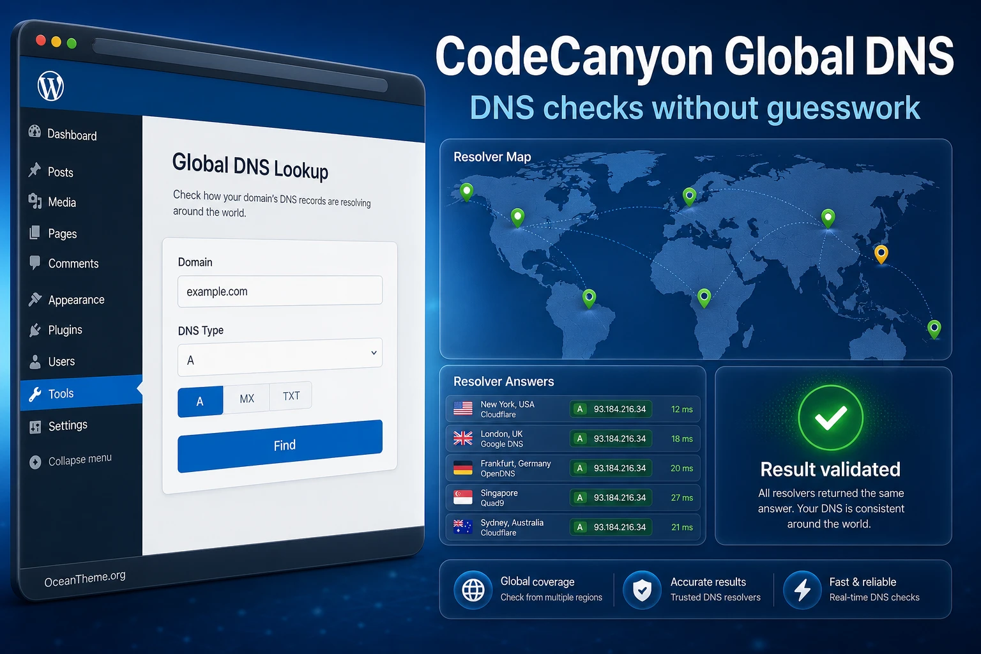The image size is (981, 654).
Task: Click the Result validated checkmark icon
Action: coord(831,418)
